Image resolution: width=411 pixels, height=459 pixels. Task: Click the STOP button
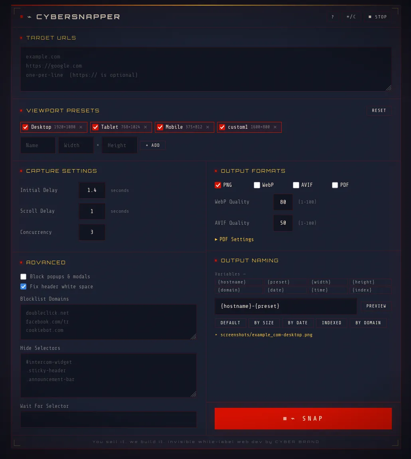click(x=378, y=17)
